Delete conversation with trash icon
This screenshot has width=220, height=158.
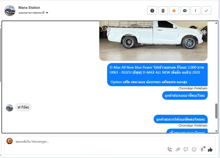click(x=163, y=11)
